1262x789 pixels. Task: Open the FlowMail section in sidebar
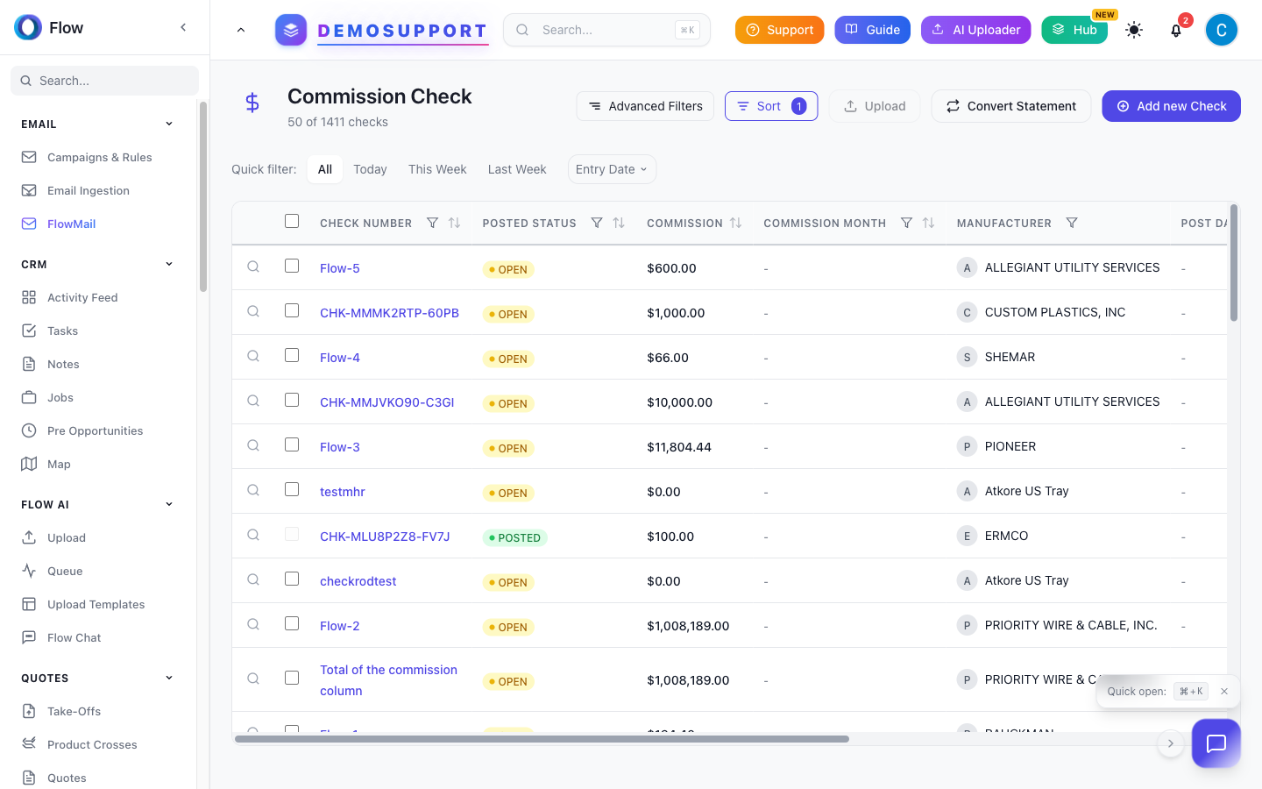click(69, 224)
